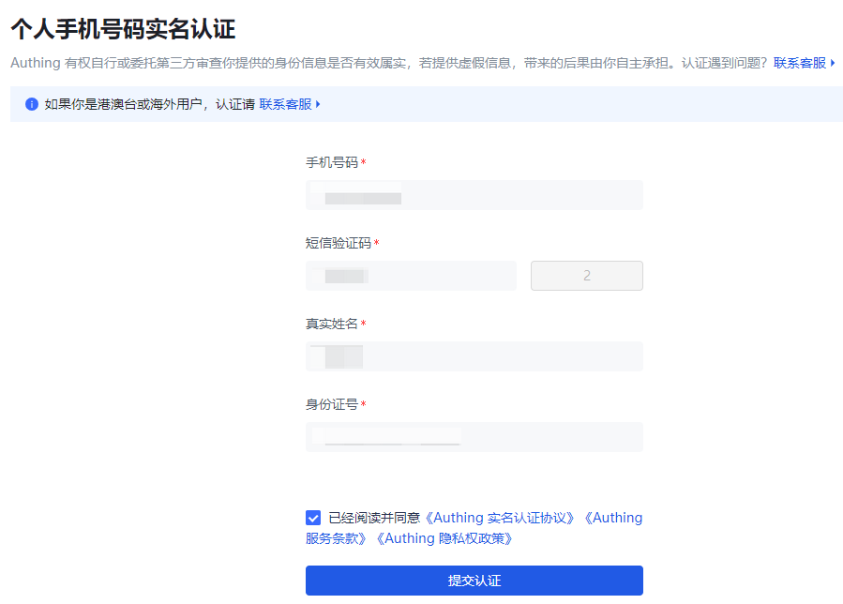
Task: Click the arrow after the banner's 联系客服
Action: [319, 104]
